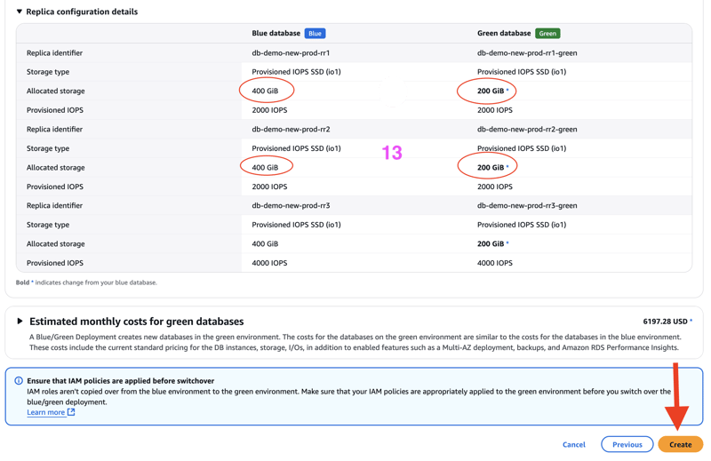Click the Green database column header
711x461 pixels.
[504, 34]
